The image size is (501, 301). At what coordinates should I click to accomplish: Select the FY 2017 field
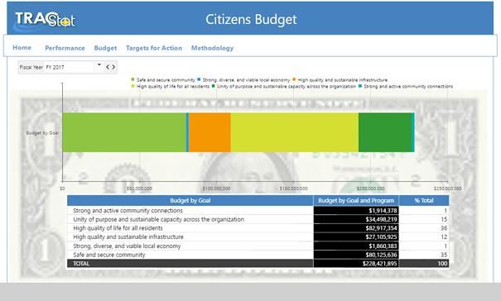(x=70, y=67)
